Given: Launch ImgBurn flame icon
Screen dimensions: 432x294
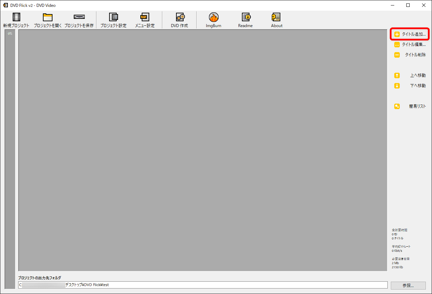Looking at the screenshot, I should pos(213,17).
